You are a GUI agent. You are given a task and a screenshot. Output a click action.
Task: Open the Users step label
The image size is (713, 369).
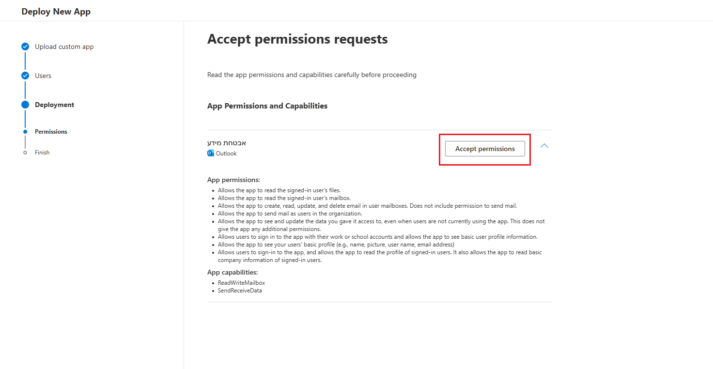click(x=43, y=76)
